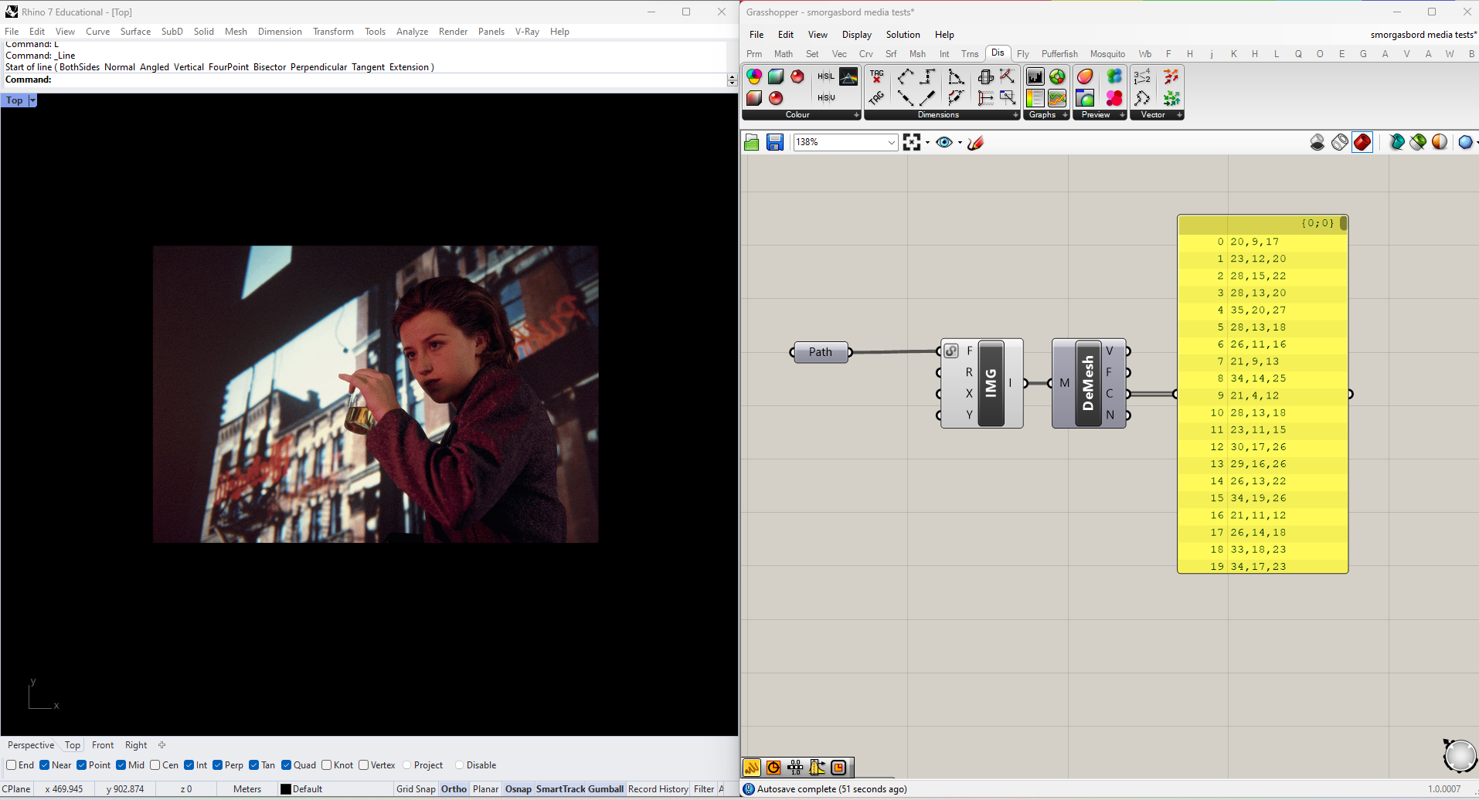Switch to the Pufferfish tab
The height and width of the screenshot is (800, 1479).
(x=1059, y=54)
